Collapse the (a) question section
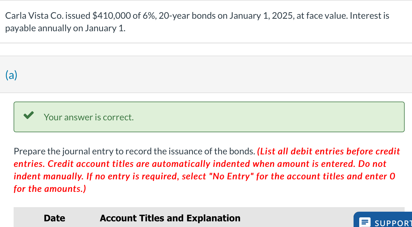The image size is (412, 227). click(11, 75)
